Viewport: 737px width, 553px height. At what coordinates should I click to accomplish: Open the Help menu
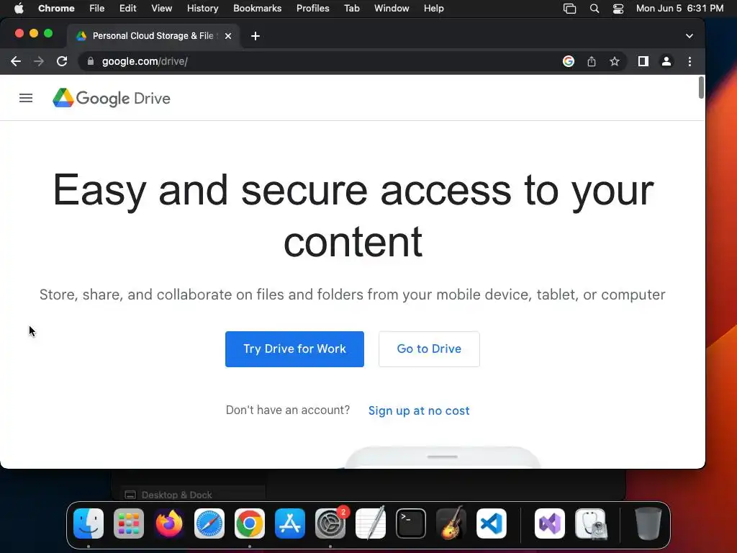(x=433, y=8)
